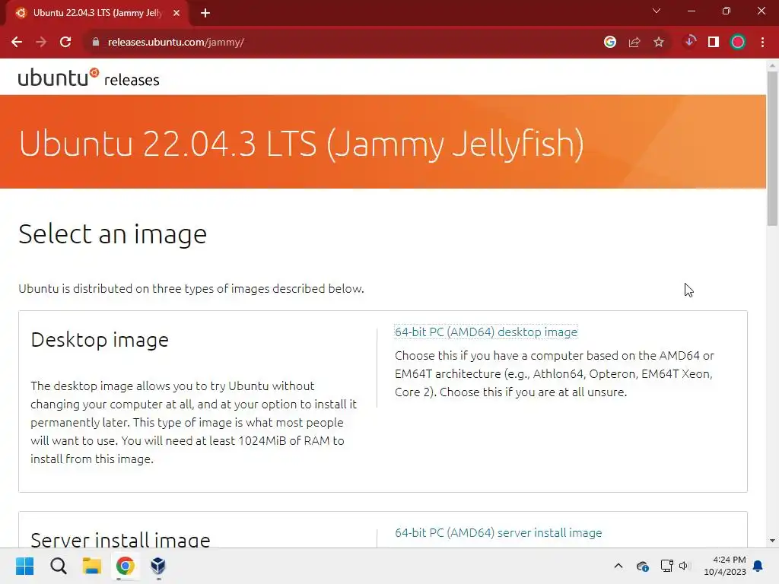The height and width of the screenshot is (584, 779).
Task: Click the browser forward arrow
Action: [41, 43]
